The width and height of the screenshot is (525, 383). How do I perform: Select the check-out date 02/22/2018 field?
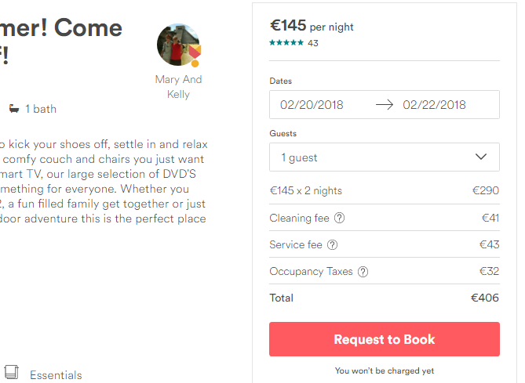(434, 105)
